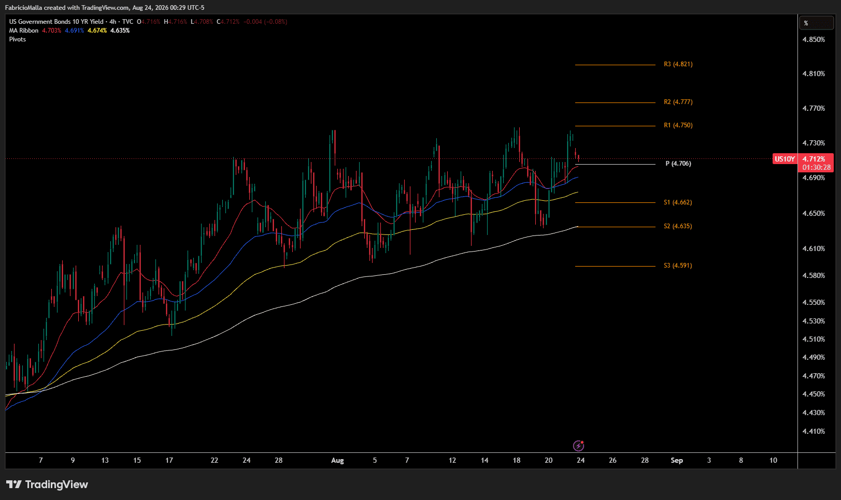Click the MA Ribbon indicator label
The height and width of the screenshot is (500, 841).
click(24, 31)
